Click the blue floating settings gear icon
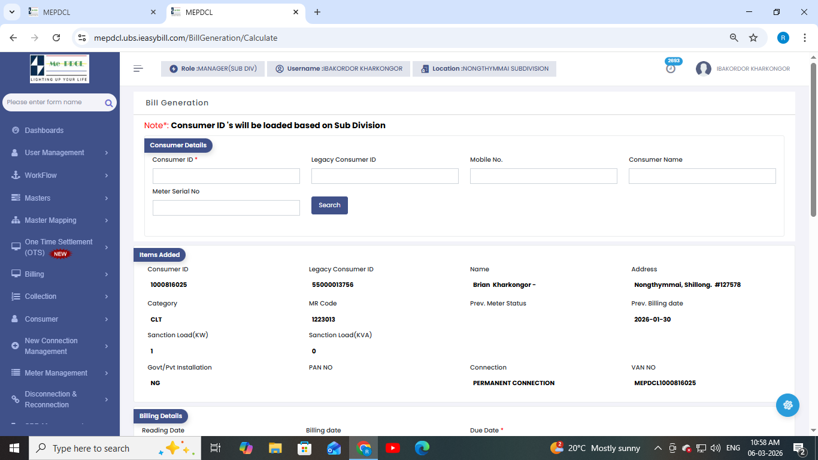 787,405
